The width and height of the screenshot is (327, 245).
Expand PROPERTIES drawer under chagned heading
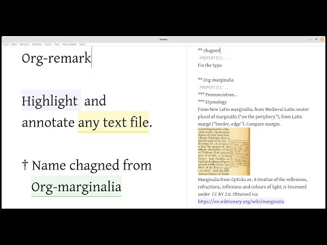click(214, 58)
